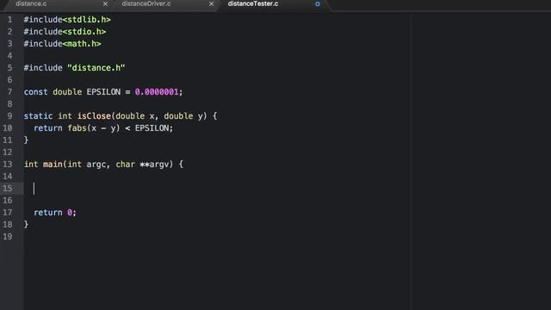Click the argc parameter

tap(96, 164)
